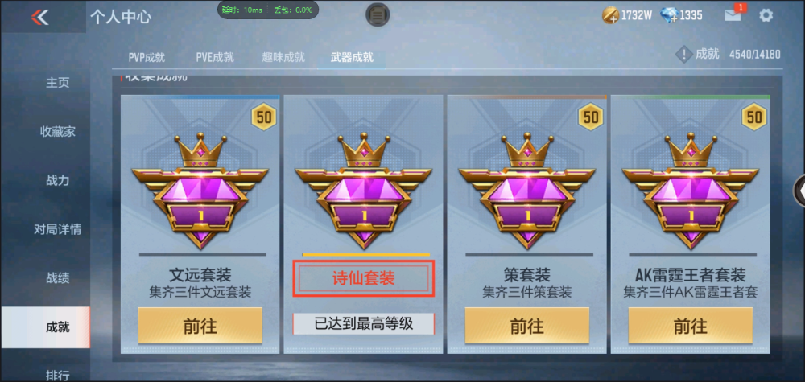This screenshot has width=805, height=382.
Task: Click 前往 under 文远套装
Action: pyautogui.click(x=200, y=327)
